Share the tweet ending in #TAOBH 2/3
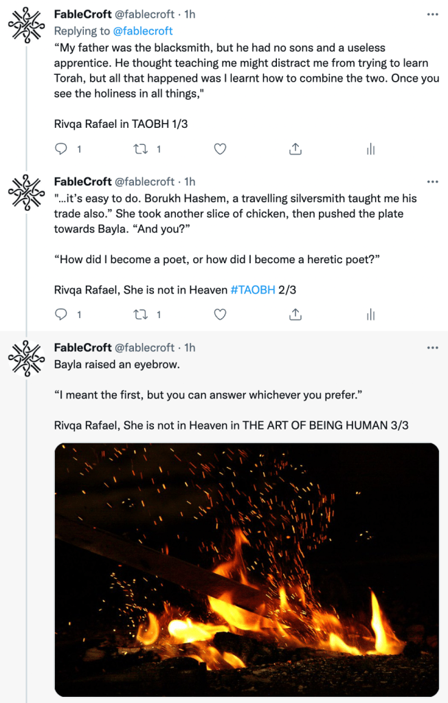Image resolution: width=448 pixels, height=703 pixels. [295, 314]
